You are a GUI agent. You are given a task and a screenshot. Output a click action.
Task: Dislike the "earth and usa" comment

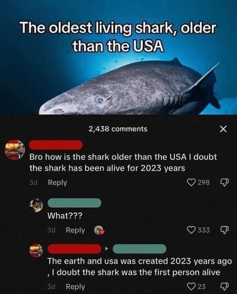coord(224,286)
